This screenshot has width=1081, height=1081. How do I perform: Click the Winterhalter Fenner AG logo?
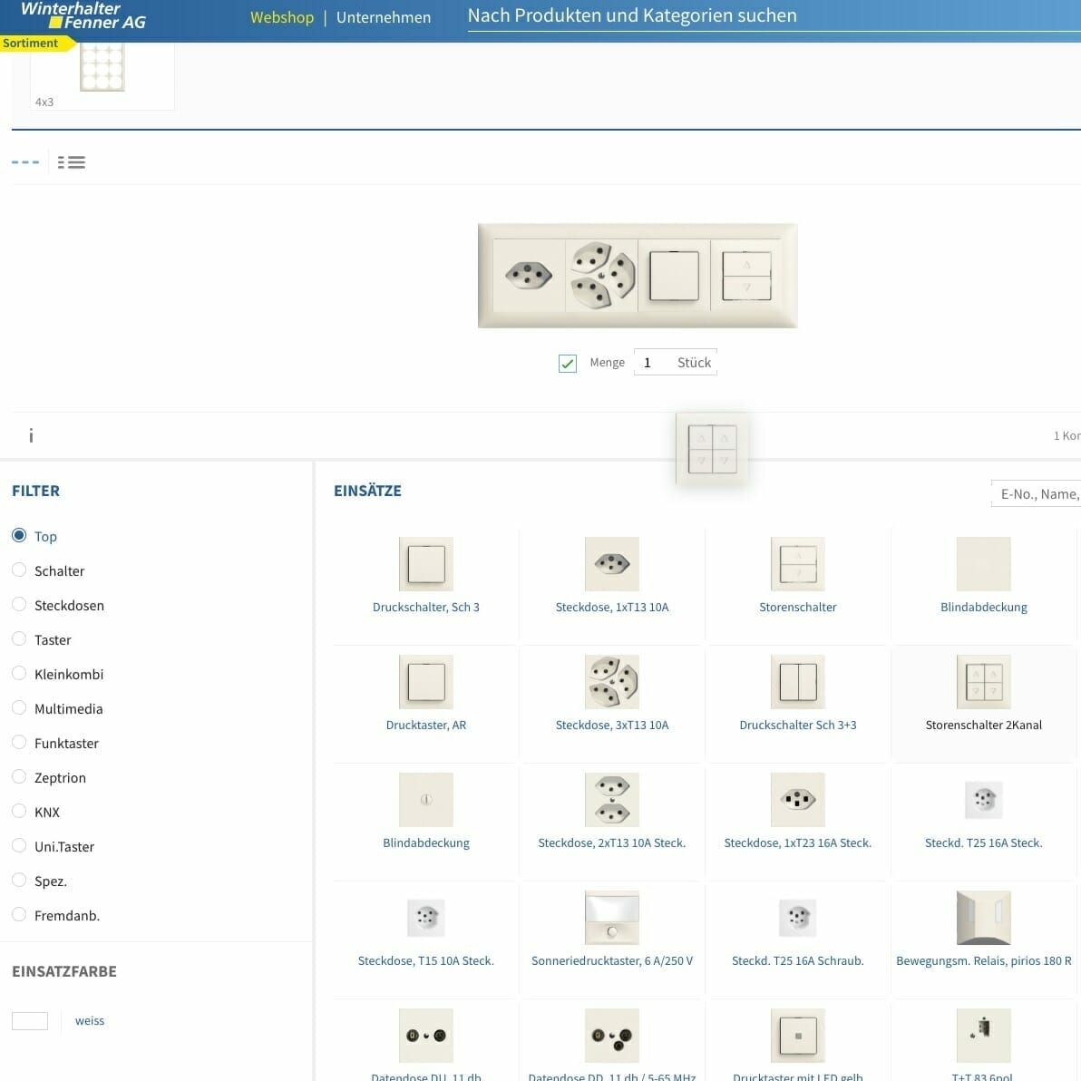[x=83, y=15]
